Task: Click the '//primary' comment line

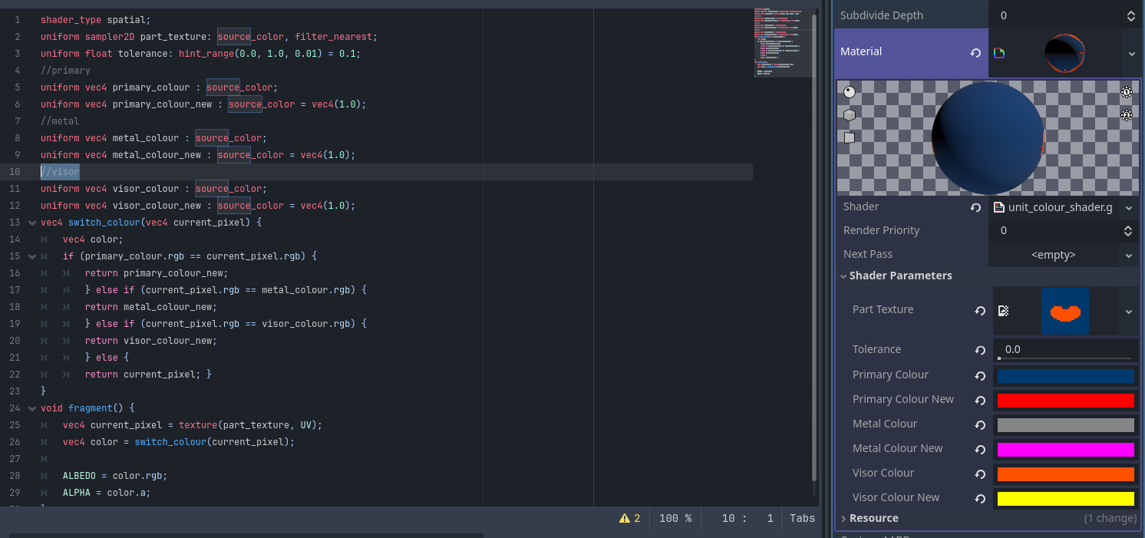Action: 65,71
